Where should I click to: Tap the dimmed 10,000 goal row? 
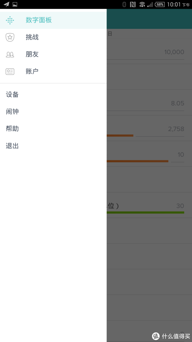149,52
